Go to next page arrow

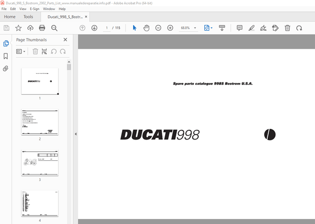pyautogui.click(x=94, y=28)
